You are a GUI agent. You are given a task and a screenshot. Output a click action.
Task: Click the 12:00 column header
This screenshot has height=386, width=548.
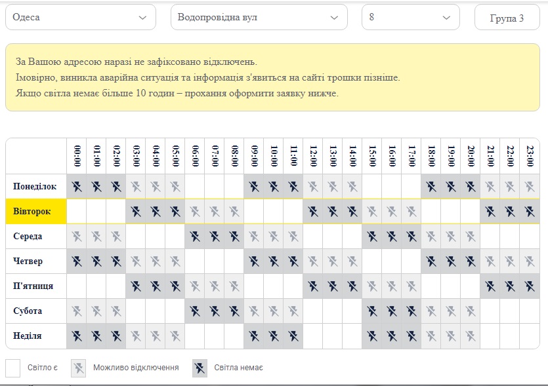point(313,156)
